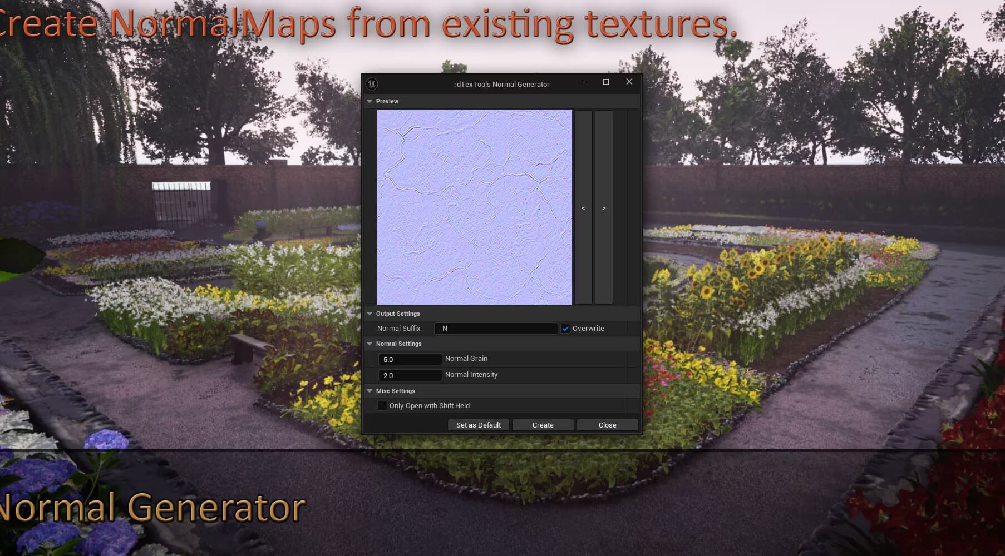Image resolution: width=1005 pixels, height=556 pixels.
Task: Minimize the Normal Generator window
Action: tap(583, 82)
